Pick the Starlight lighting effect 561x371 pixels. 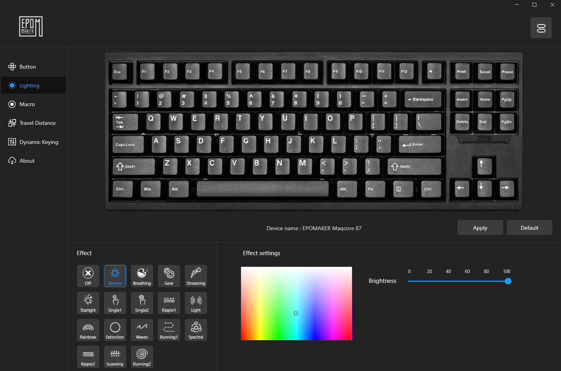(88, 303)
